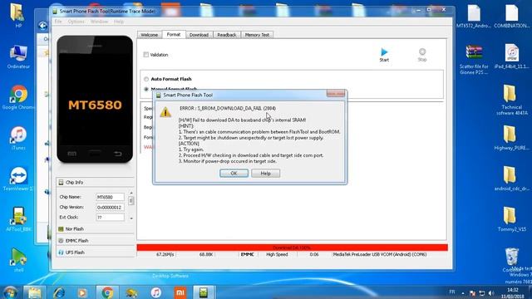Screen dimensions: 532x299
Task: Launch Internet Explorer from the taskbar
Action: (58, 292)
